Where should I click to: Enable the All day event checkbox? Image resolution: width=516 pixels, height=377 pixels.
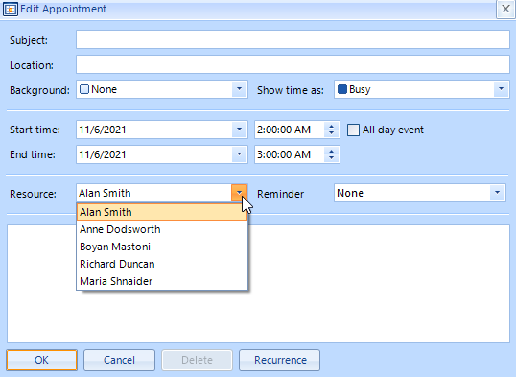[x=353, y=130]
